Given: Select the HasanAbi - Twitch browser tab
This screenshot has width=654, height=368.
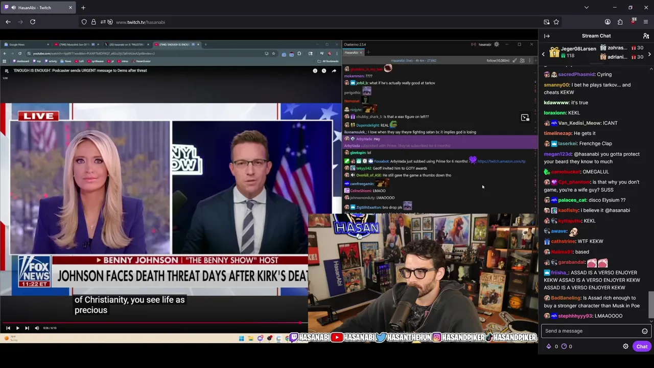Looking at the screenshot, I should tap(38, 8).
